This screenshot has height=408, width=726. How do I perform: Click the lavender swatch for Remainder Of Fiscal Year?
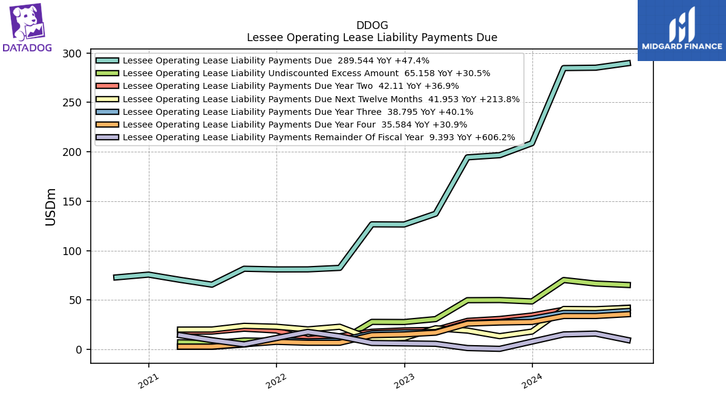tap(108, 137)
